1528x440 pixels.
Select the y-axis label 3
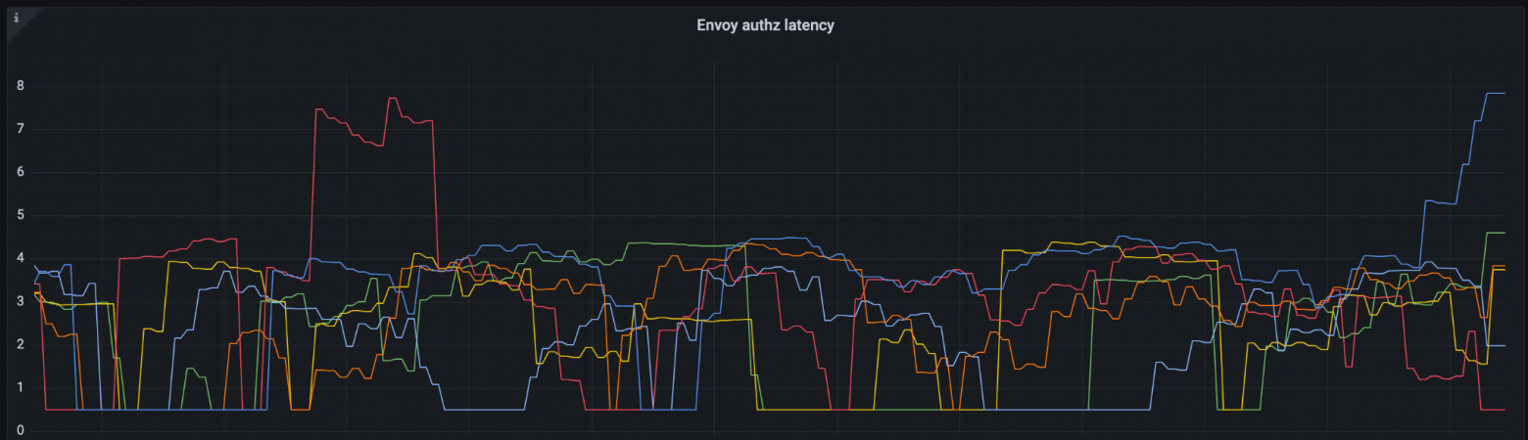coord(20,301)
